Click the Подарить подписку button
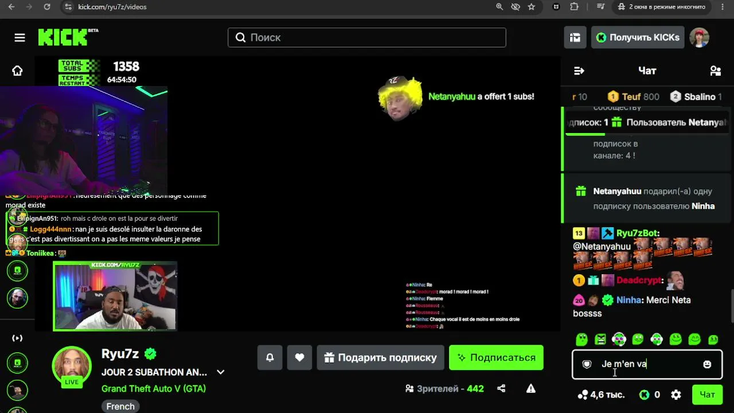 click(381, 357)
